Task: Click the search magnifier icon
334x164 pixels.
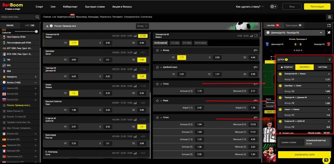Action: click(38, 17)
